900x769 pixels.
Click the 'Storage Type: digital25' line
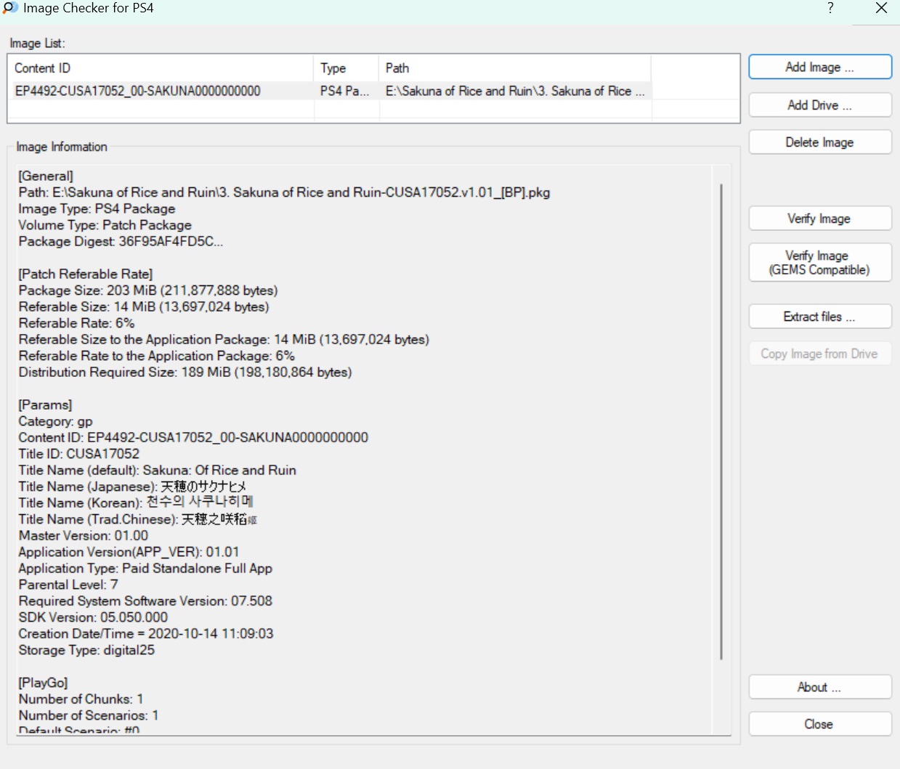86,650
